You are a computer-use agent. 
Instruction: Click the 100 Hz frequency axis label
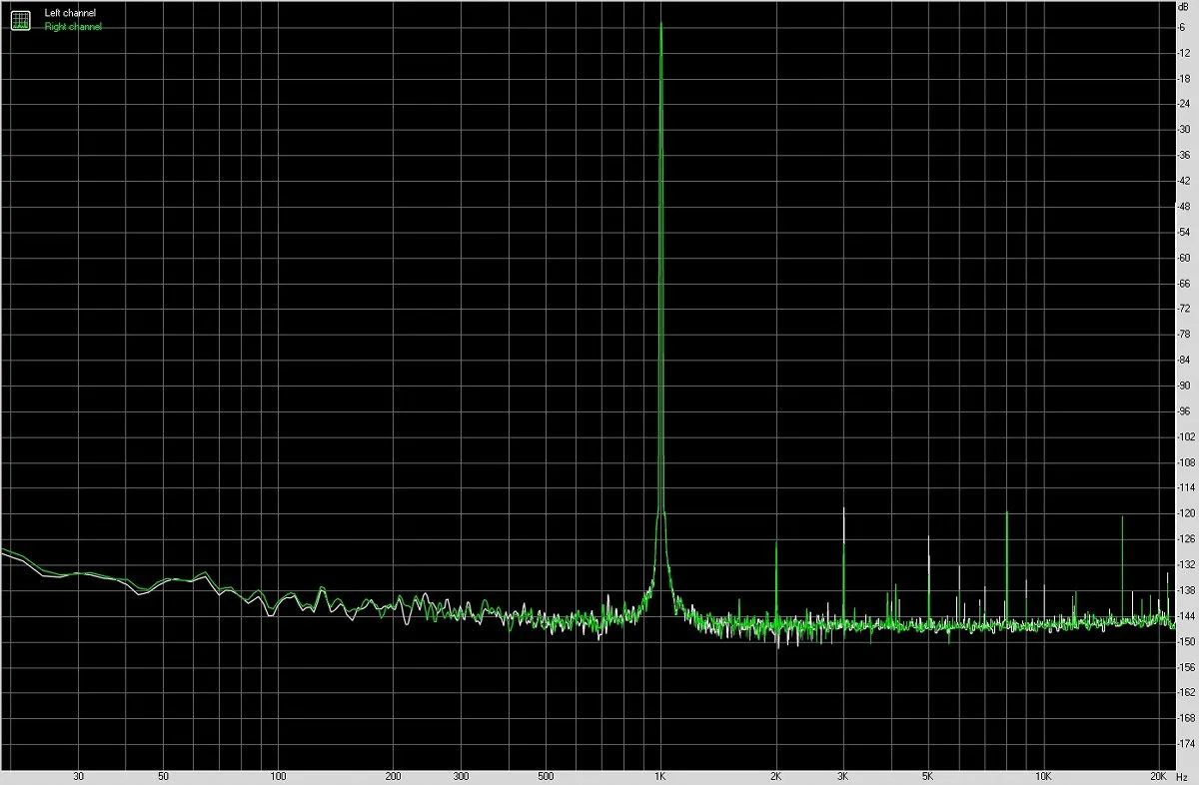coord(278,776)
